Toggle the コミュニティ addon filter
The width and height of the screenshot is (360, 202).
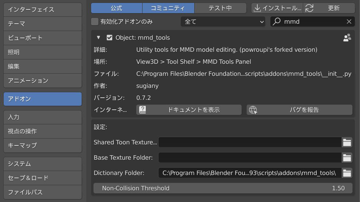click(168, 8)
